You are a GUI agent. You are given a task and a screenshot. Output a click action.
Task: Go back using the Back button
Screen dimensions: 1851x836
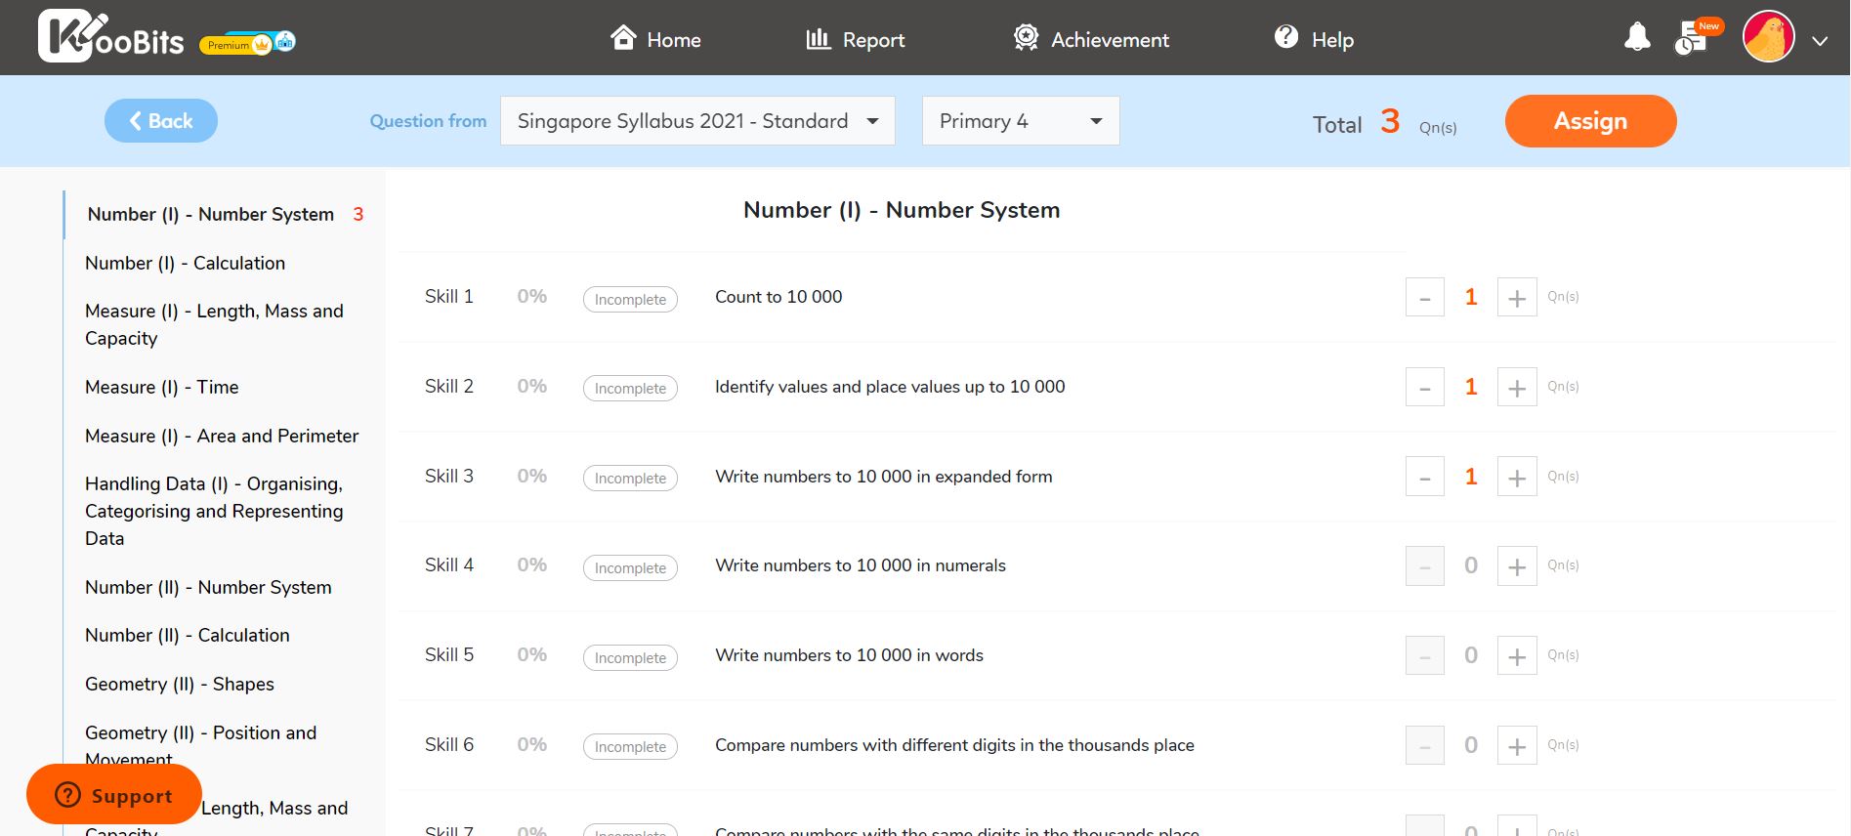pos(161,121)
